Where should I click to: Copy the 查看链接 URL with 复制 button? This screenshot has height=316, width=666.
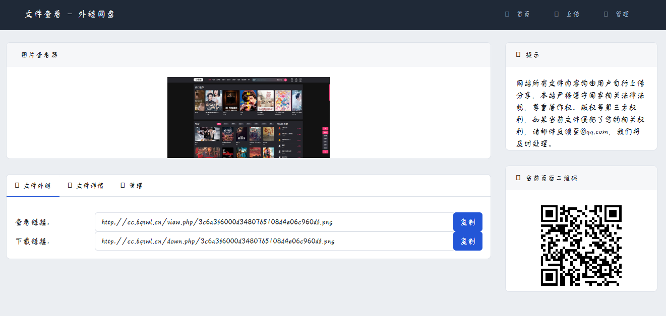467,222
